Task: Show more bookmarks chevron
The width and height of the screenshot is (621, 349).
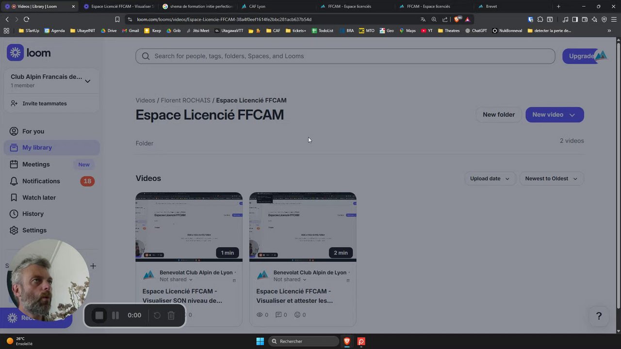Action: pyautogui.click(x=609, y=31)
